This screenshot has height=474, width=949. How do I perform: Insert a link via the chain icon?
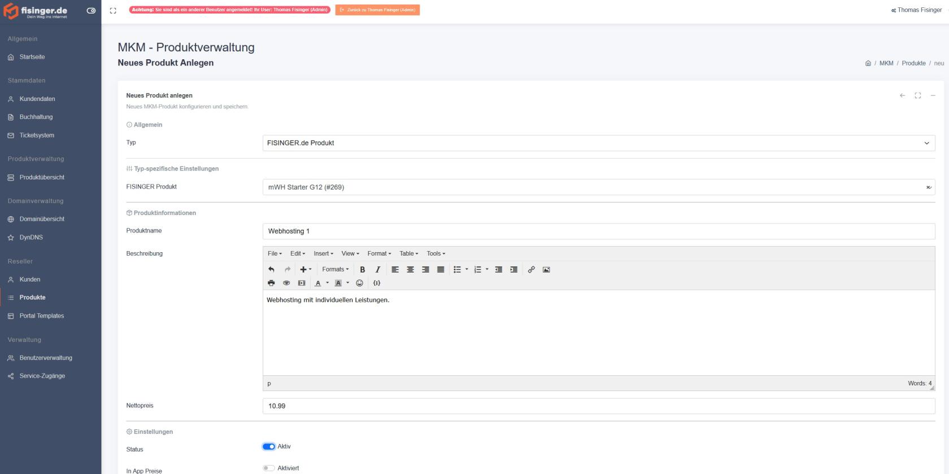click(x=531, y=270)
